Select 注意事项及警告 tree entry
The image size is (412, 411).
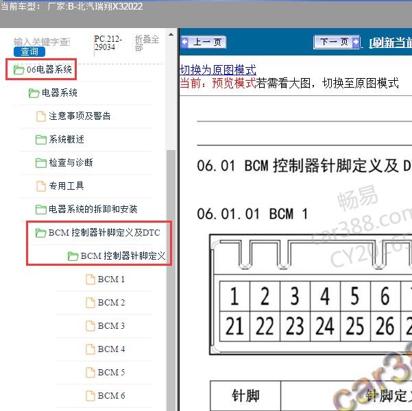pos(80,116)
